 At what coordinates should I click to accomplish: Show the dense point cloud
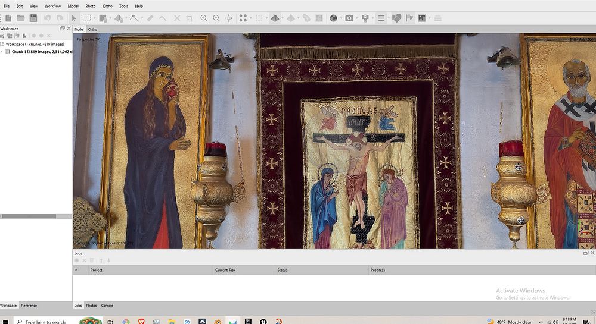259,18
